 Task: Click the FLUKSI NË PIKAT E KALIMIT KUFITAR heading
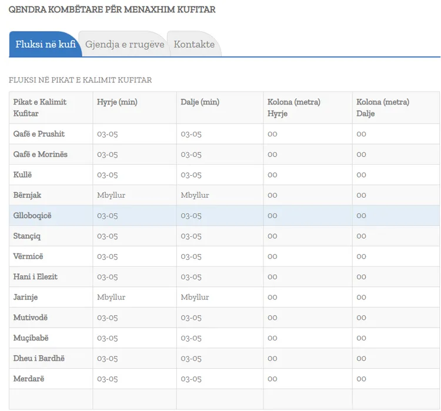click(x=80, y=80)
